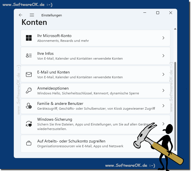The width and height of the screenshot is (191, 171).
Task: Click the vertical scrollbar thumb
Action: tap(175, 106)
